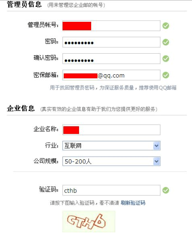Open the 行业 dropdown arrow
Viewport: 192px width, 234px height.
tap(157, 146)
